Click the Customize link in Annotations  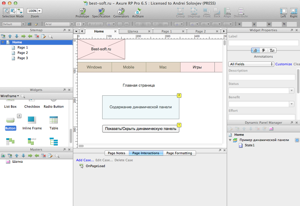[283, 64]
